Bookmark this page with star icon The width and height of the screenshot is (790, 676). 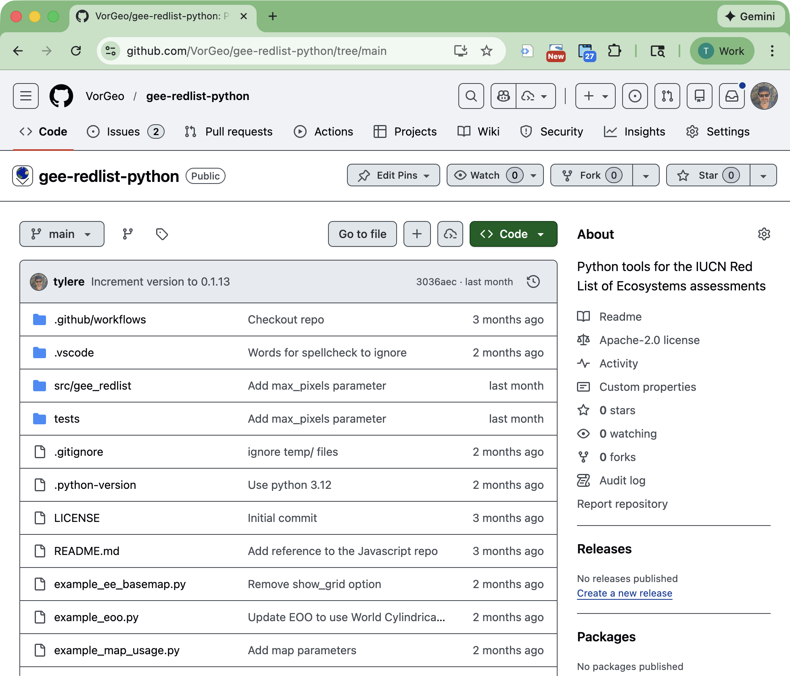tap(487, 51)
